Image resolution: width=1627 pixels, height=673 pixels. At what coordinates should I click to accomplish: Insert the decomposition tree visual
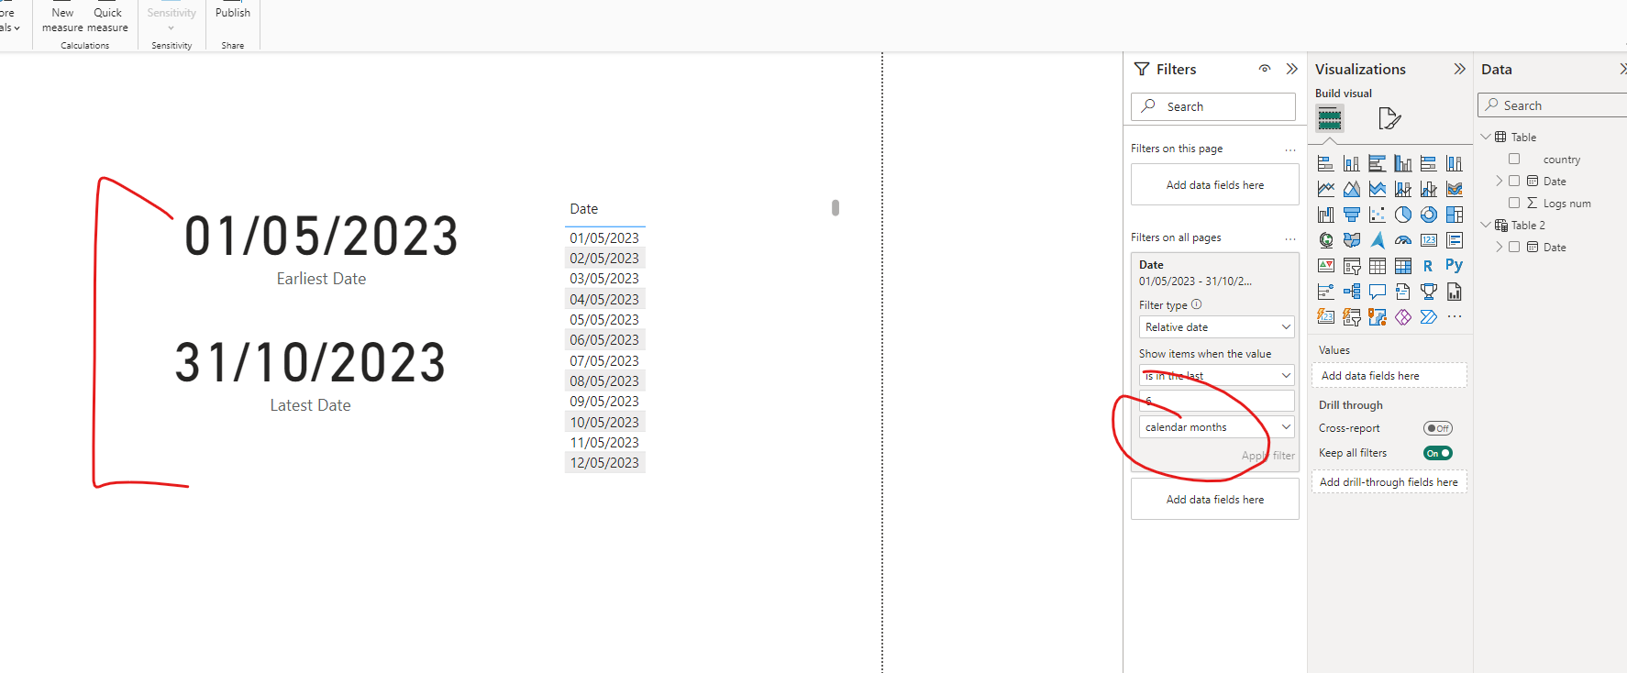(1351, 292)
